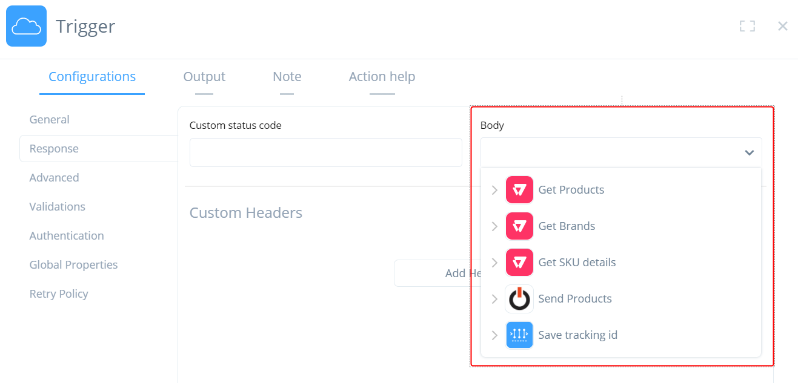Click the Save tracking id icon
Viewport: 798px width, 383px height.
click(519, 335)
